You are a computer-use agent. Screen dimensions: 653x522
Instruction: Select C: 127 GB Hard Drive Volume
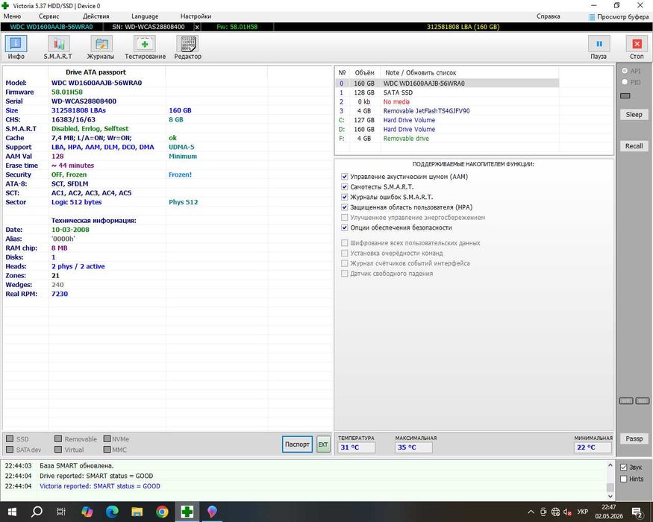click(x=447, y=120)
